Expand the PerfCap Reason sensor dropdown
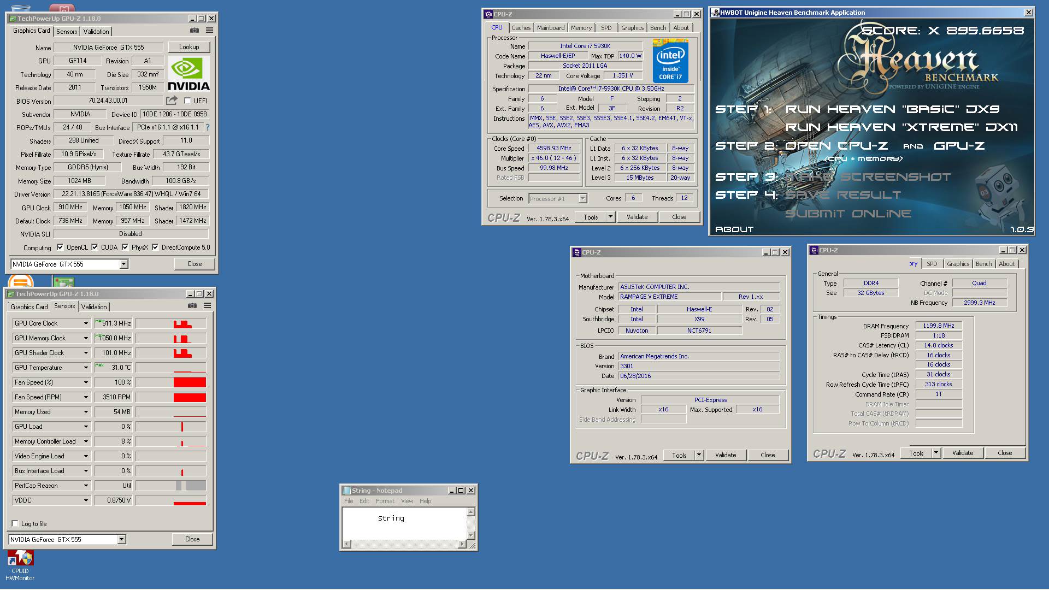 pos(86,486)
